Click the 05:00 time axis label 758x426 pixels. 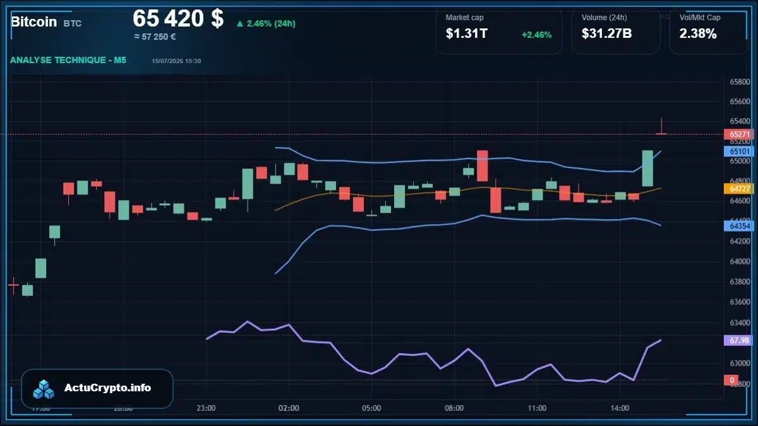click(371, 408)
